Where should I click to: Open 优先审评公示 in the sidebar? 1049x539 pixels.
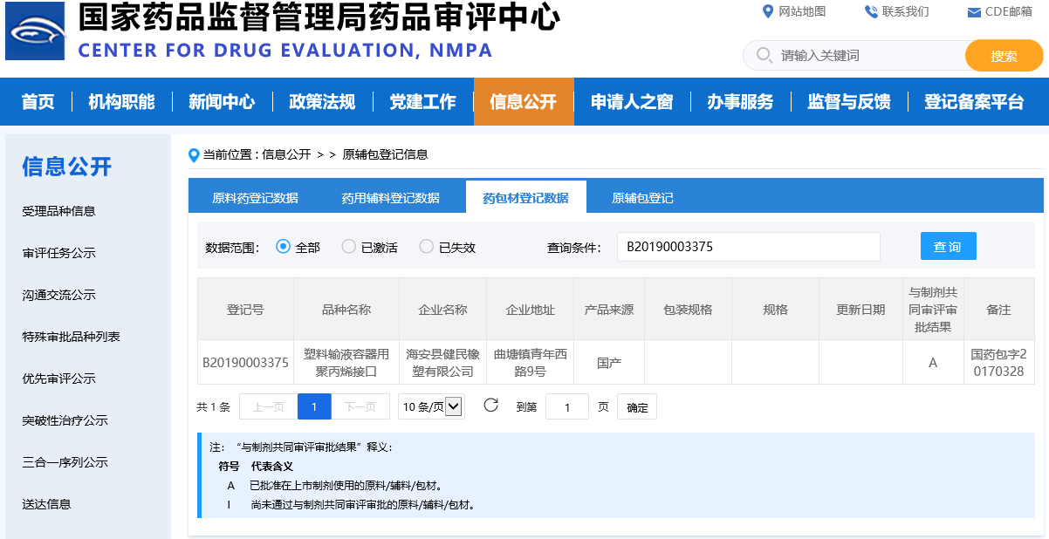(58, 379)
